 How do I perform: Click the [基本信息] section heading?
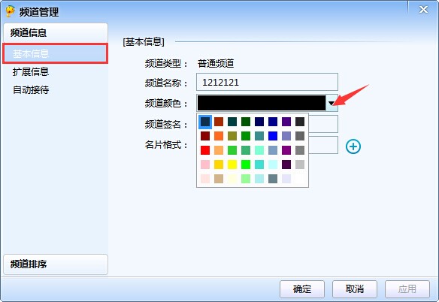[x=144, y=42]
